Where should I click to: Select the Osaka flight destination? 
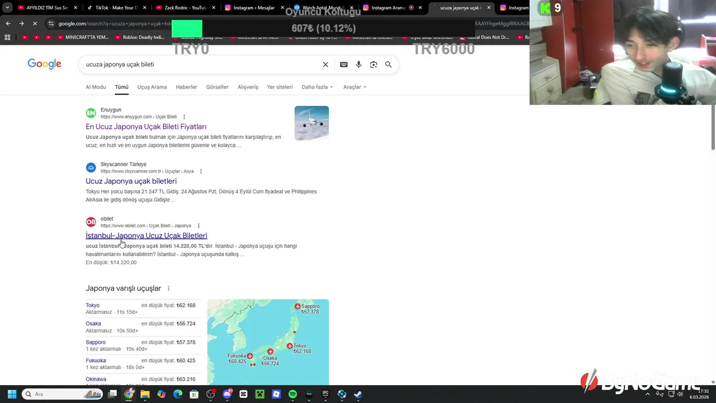click(x=93, y=324)
